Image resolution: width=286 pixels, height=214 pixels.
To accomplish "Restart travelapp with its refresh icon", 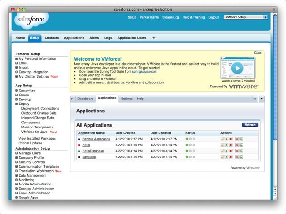I will (x=241, y=157).
